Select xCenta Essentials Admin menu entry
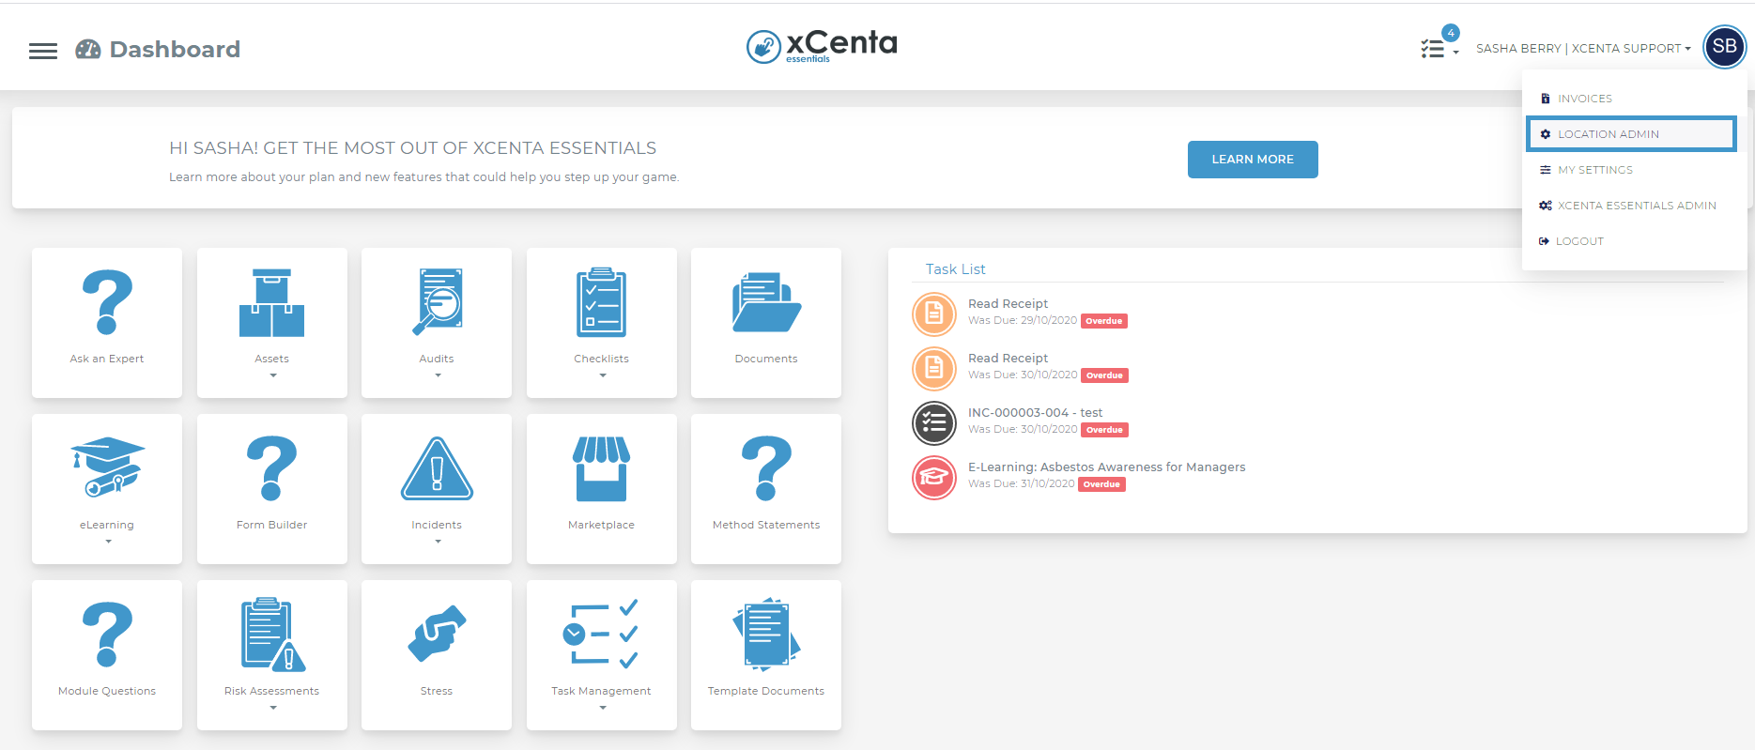Viewport: 1755px width, 750px height. [1634, 206]
